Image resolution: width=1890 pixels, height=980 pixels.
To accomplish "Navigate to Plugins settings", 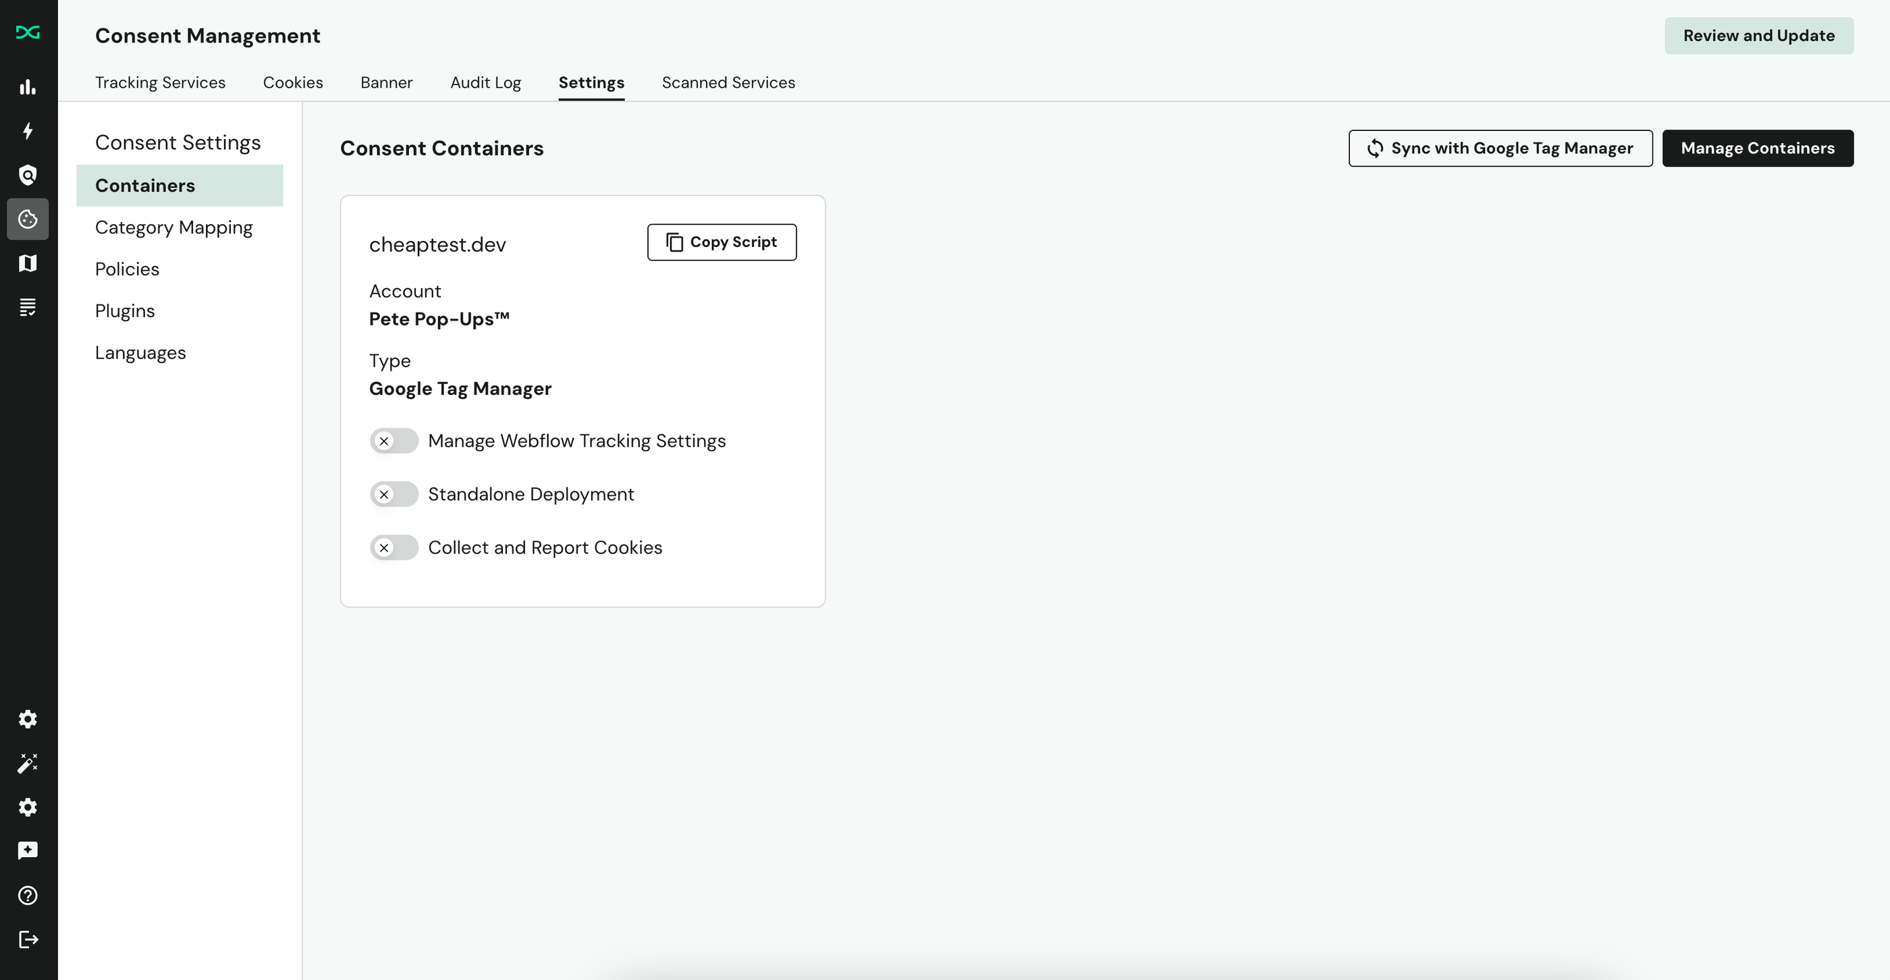I will point(125,310).
